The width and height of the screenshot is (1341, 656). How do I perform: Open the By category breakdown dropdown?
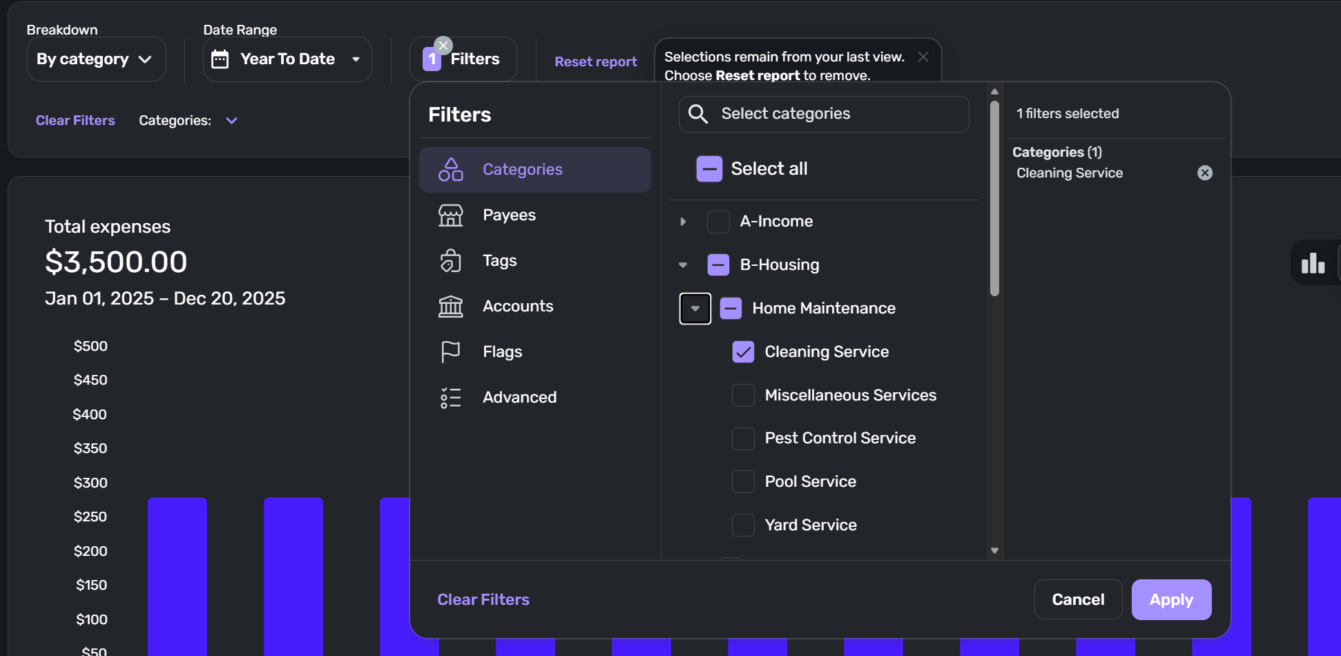(96, 59)
